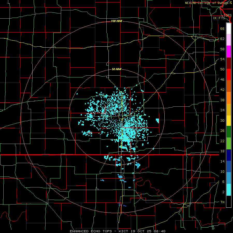Viewport: 233px width, 233px height.
Task: Click the dark green legend swatch
Action: [x=229, y=132]
